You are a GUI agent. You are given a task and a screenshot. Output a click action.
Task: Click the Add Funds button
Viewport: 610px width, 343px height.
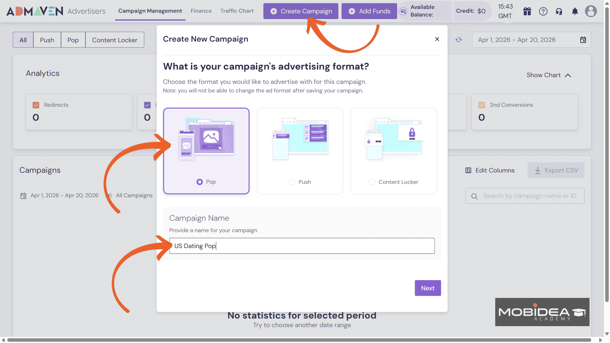[x=369, y=11]
